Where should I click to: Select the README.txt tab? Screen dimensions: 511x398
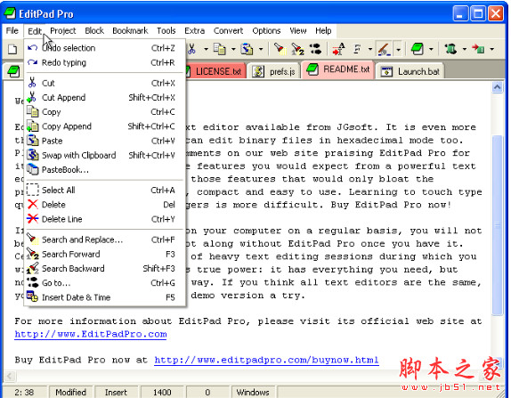[338, 69]
